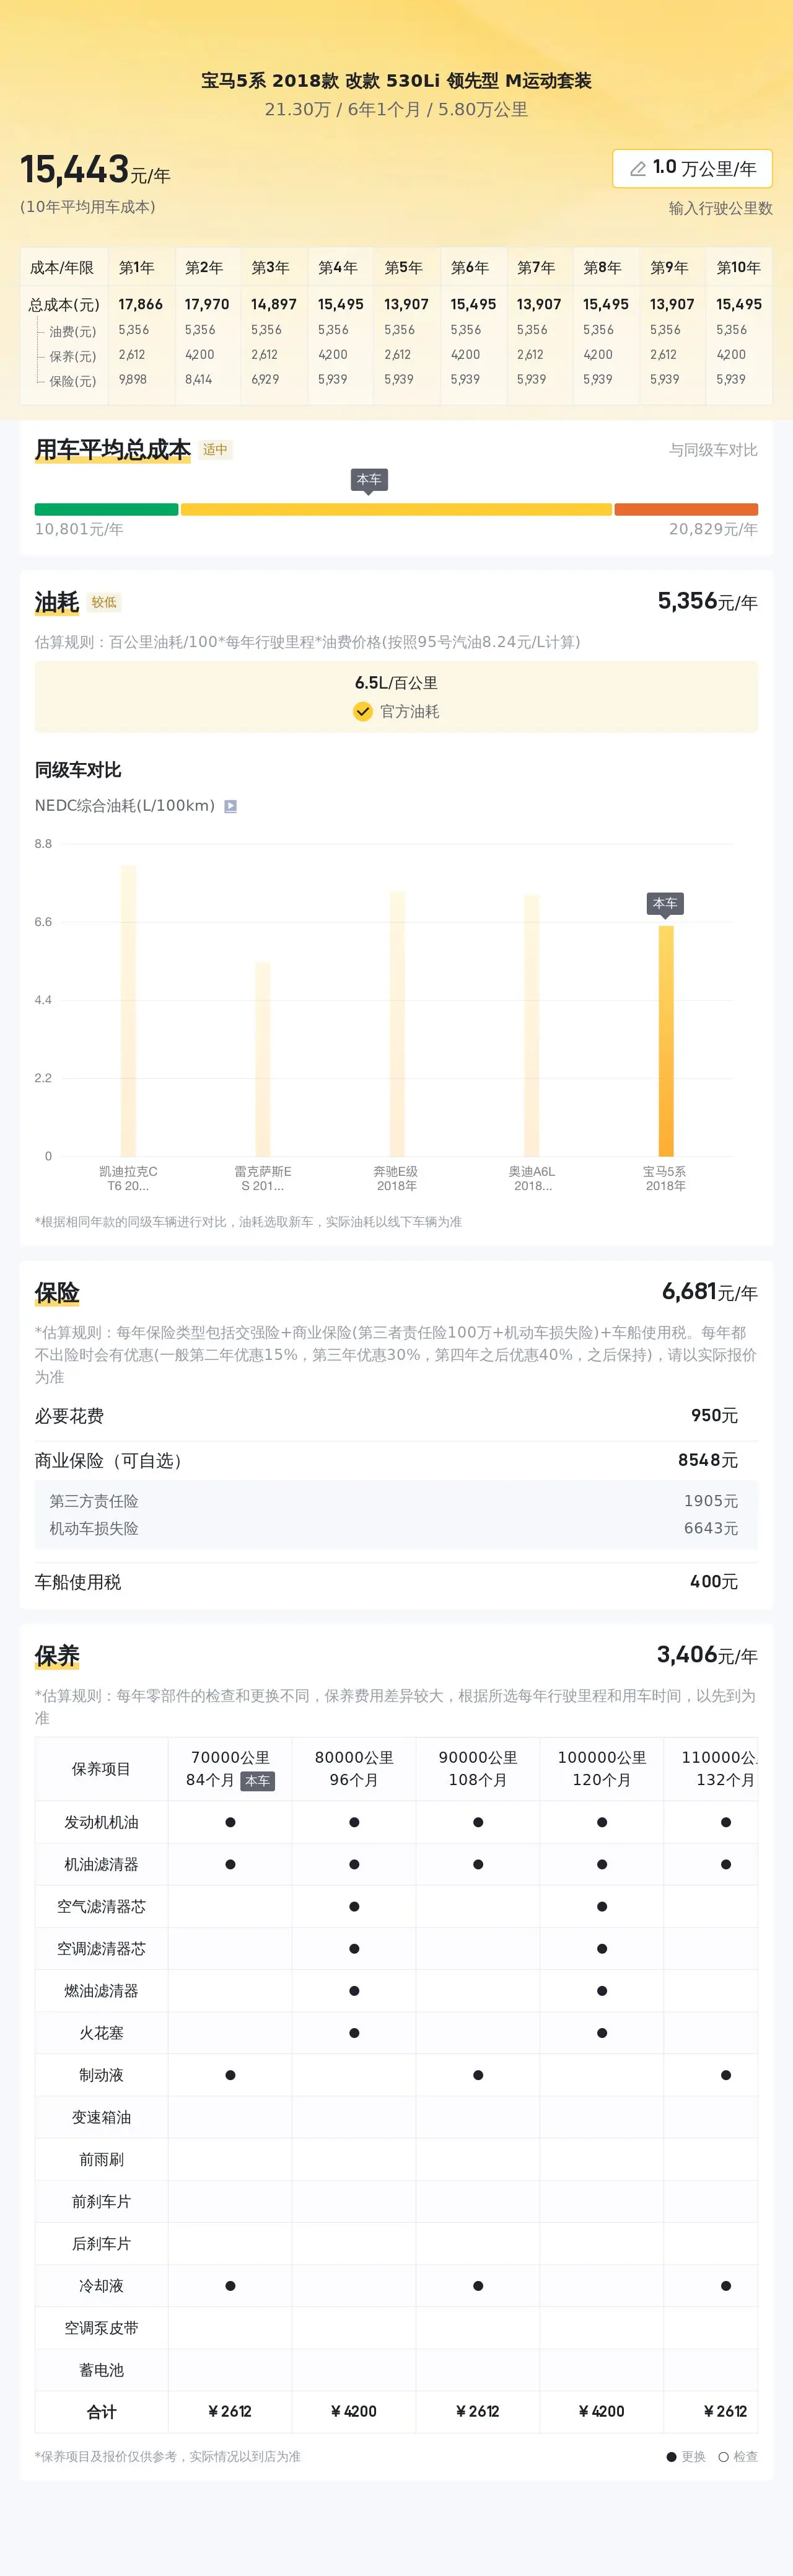
Task: Click the 宝马5系 bar in fuel chart
Action: pyautogui.click(x=666, y=1041)
